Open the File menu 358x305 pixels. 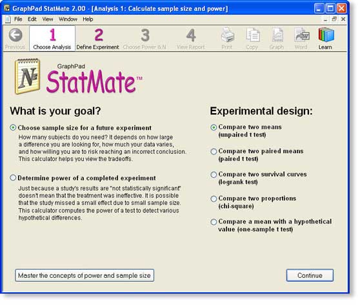[x=18, y=19]
